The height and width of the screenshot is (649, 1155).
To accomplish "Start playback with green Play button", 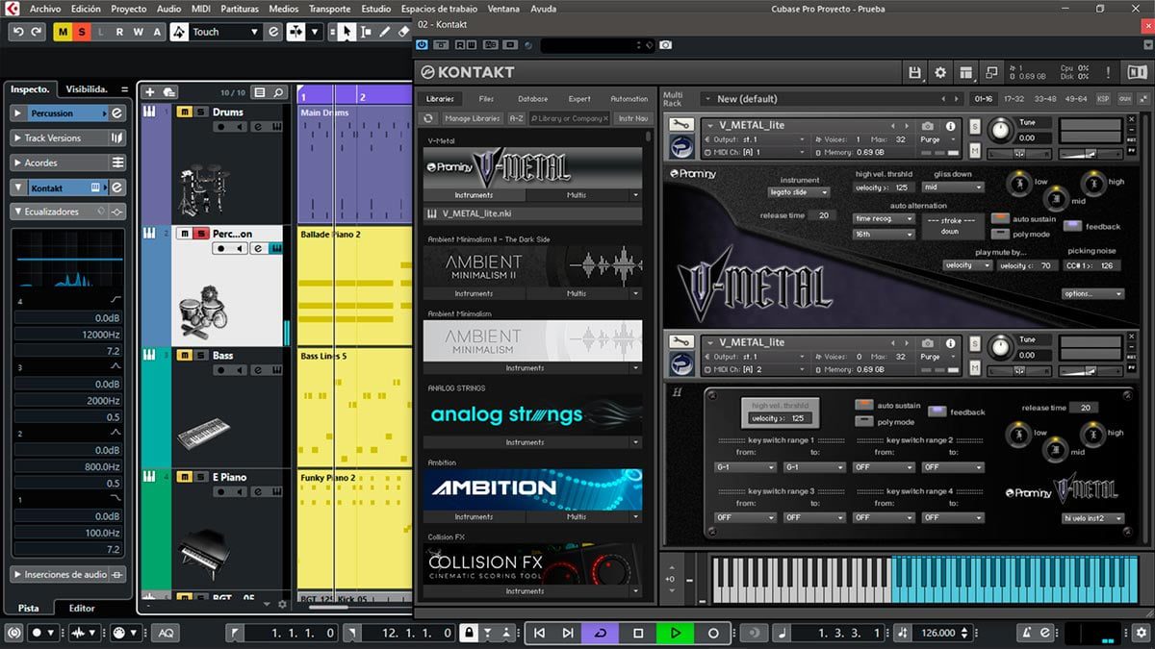I will (x=676, y=633).
